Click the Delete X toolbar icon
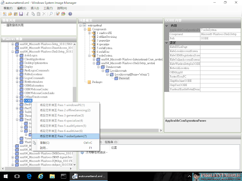The image size is (242, 181). coord(44,14)
